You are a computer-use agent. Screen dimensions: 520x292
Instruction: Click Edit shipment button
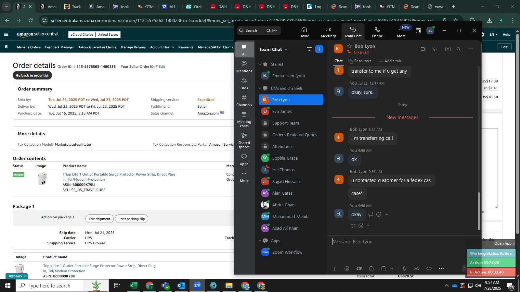pos(99,219)
